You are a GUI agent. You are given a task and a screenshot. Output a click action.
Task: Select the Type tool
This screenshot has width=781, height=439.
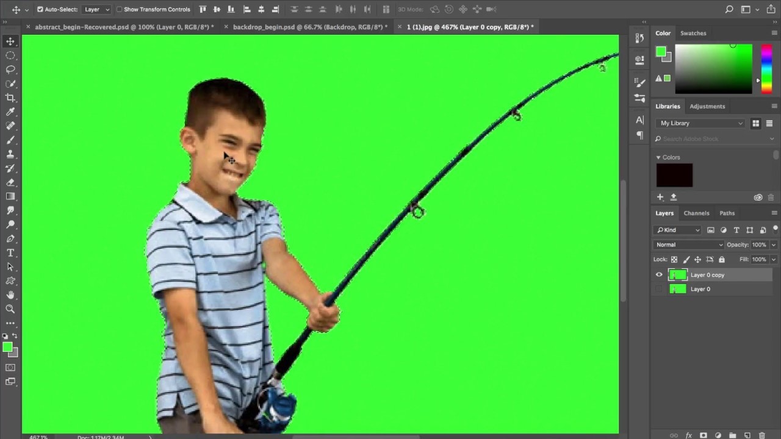[x=10, y=253]
